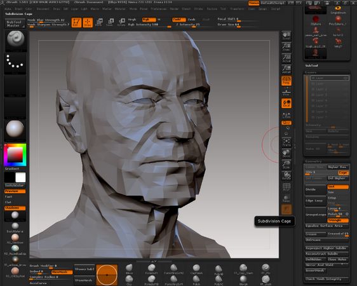357x286 pixels.
Task: Select the Rotate transform icon in top shelf
Action: pos(121,22)
